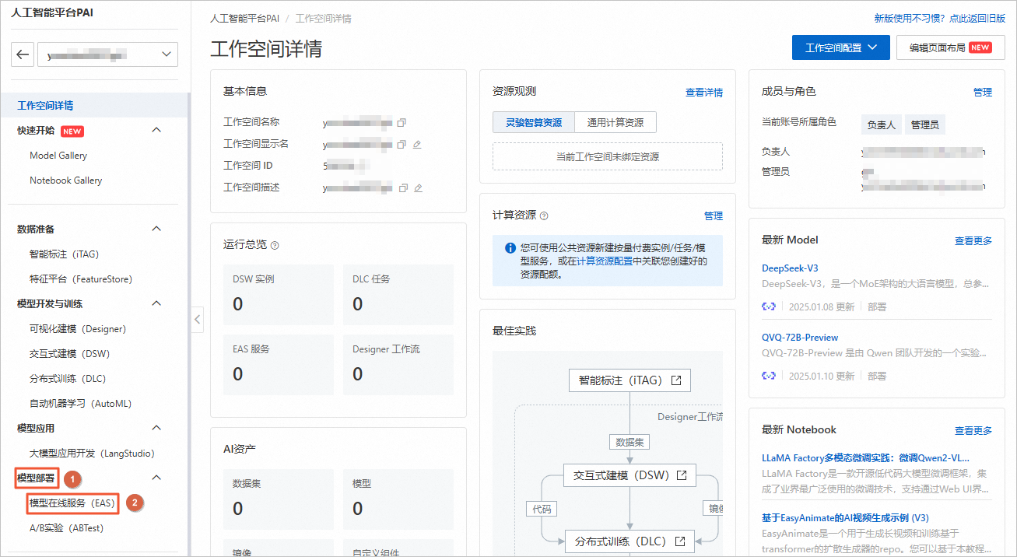Collapse the 数据准备 section
This screenshot has height=557, width=1017.
tap(156, 229)
